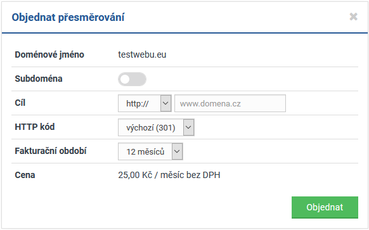Screen dimensions: 369x230
Task: Click the chevron of the HTTP kód selector
Action: click(188, 127)
